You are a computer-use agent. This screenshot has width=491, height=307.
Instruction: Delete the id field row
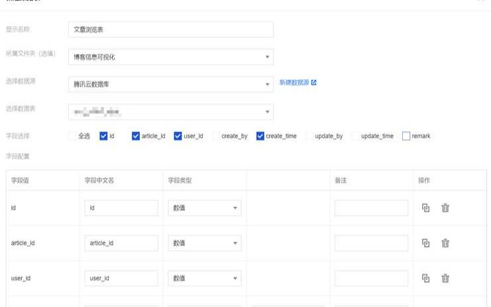click(x=445, y=208)
